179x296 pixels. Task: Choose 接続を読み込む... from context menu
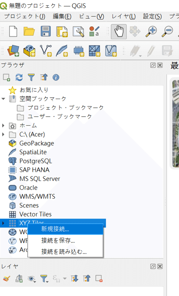click(65, 252)
